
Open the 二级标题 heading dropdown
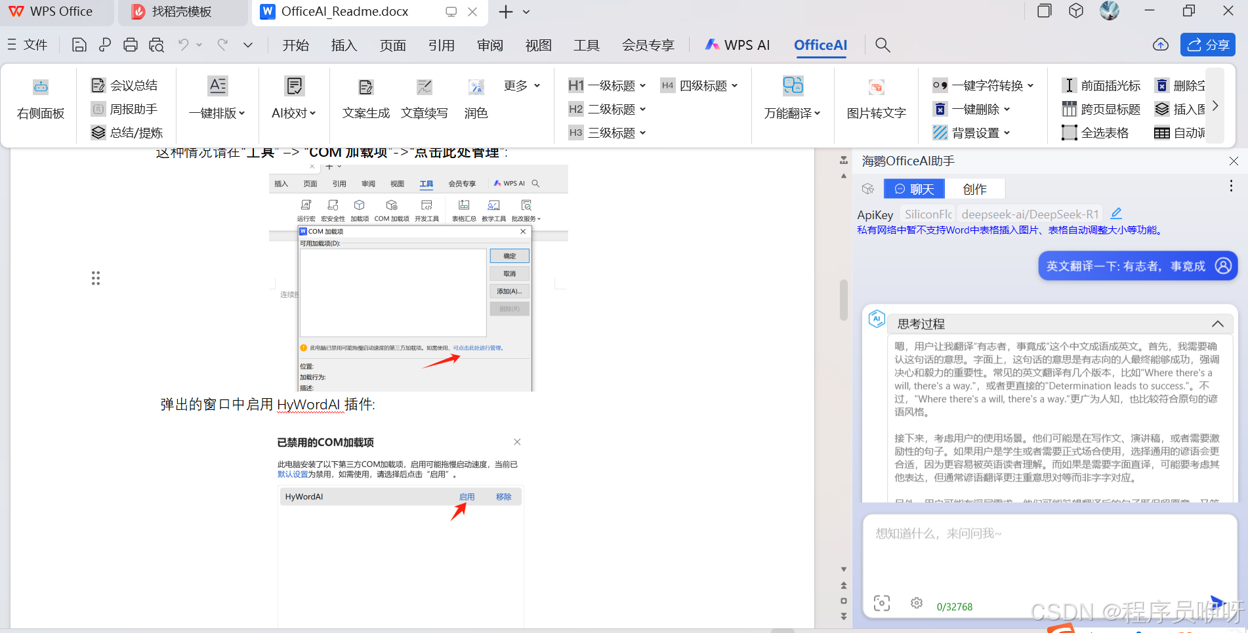pyautogui.click(x=607, y=109)
